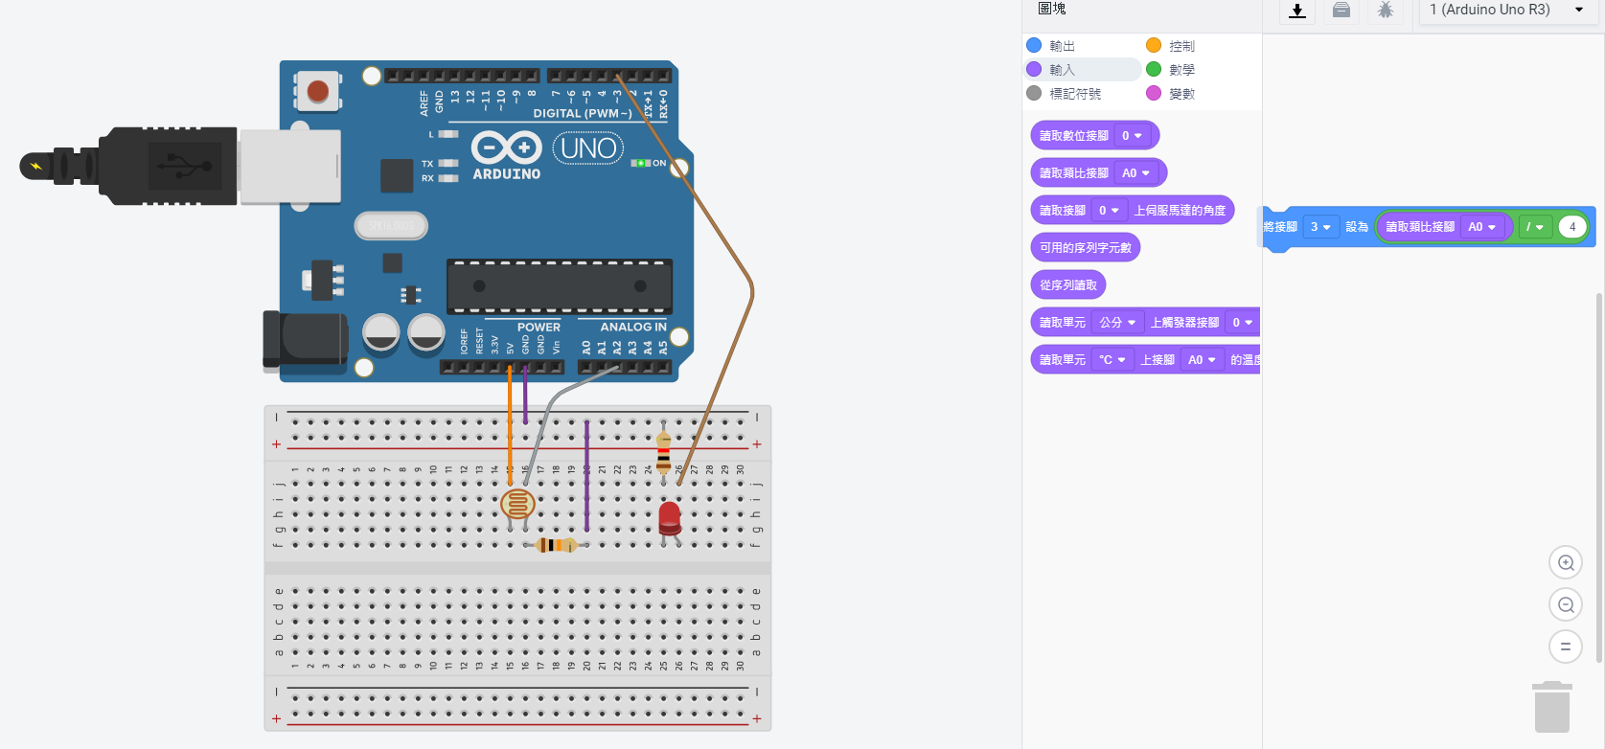Viewport: 1605px width, 749px height.
Task: Reset blocks workspace zoom with equals icon
Action: click(1566, 647)
